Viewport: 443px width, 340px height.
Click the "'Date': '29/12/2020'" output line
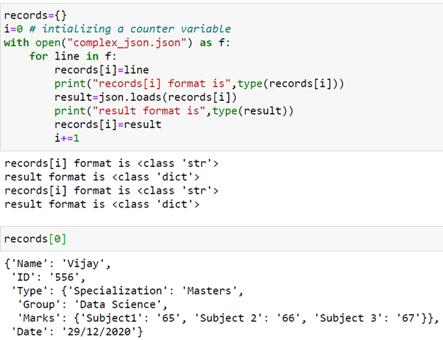74,331
